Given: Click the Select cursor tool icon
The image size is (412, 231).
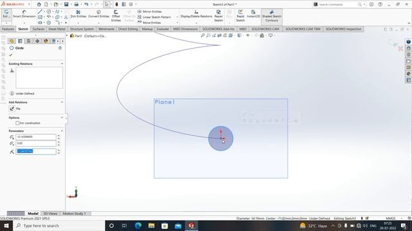Looking at the screenshot, I should pyautogui.click(x=106, y=4).
